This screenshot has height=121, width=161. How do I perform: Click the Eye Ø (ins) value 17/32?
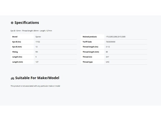tap(38, 42)
